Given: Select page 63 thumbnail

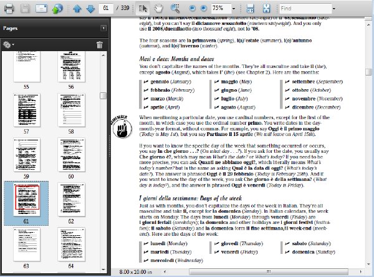Looking at the screenshot, I should [27, 245].
